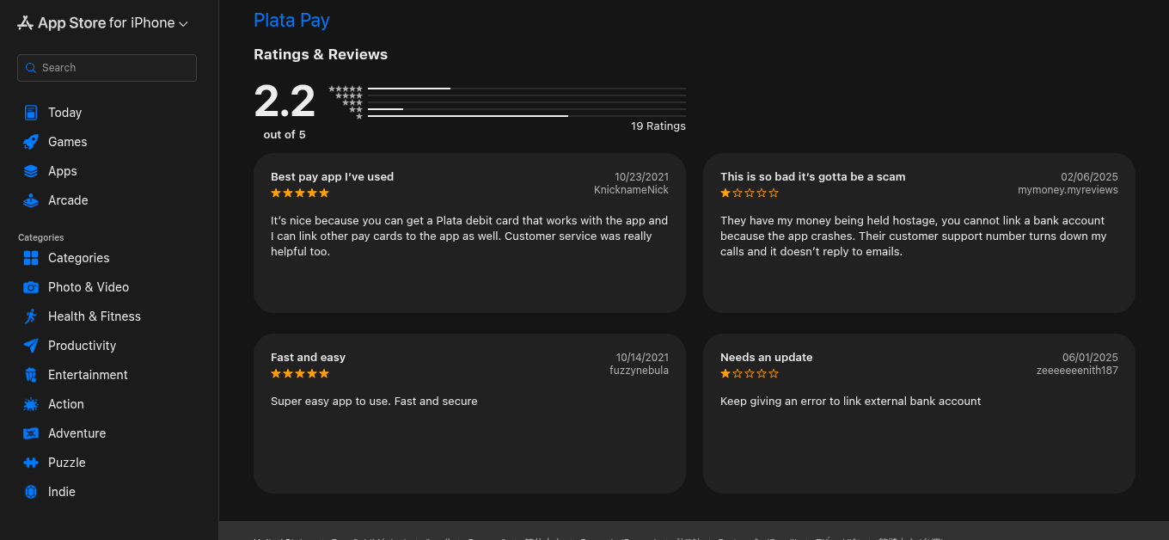Viewport: 1169px width, 540px height.
Task: Click the 2.2 average rating number
Action: point(285,102)
